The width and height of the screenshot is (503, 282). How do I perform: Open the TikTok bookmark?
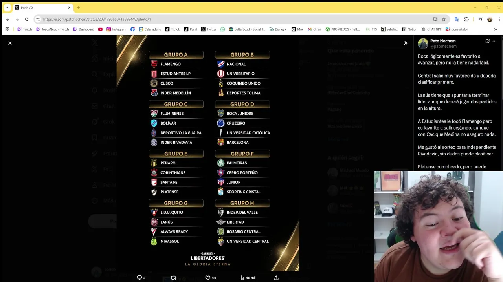point(173,29)
